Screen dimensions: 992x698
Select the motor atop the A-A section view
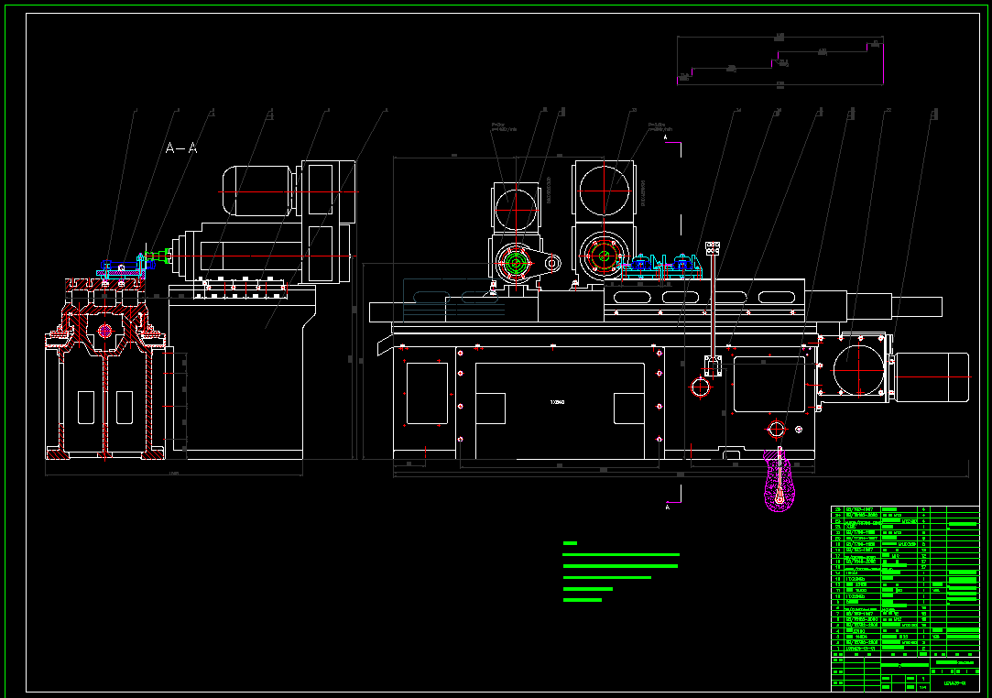[x=259, y=191]
